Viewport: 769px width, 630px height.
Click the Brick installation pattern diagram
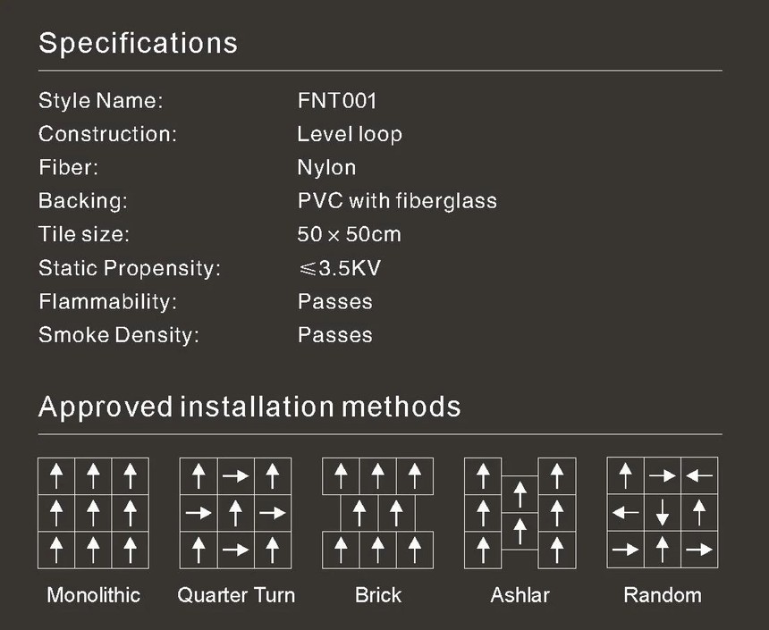pyautogui.click(x=377, y=513)
